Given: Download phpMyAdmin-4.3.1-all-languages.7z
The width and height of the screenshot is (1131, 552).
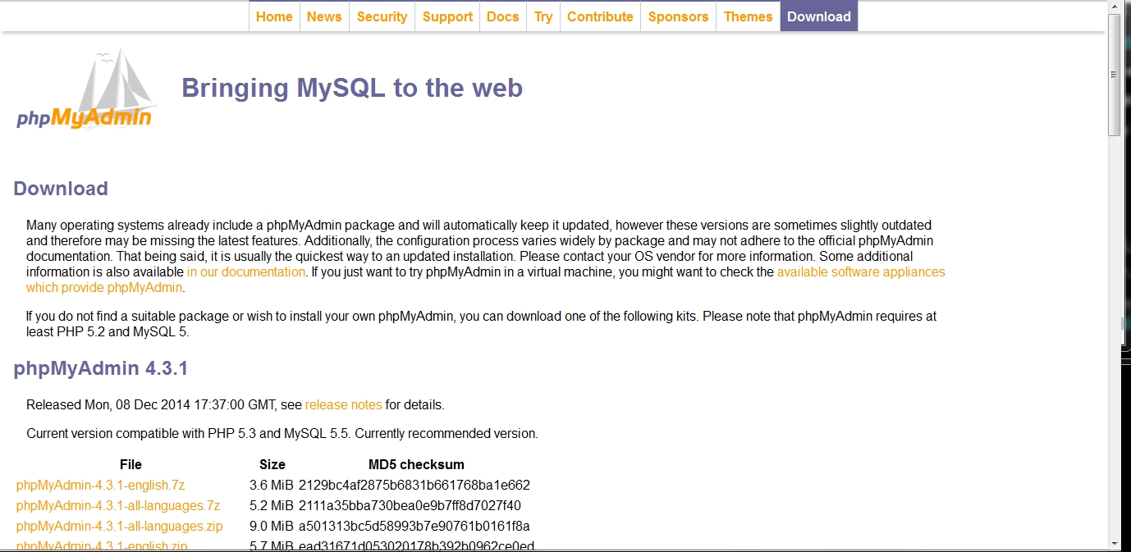Looking at the screenshot, I should 118,506.
